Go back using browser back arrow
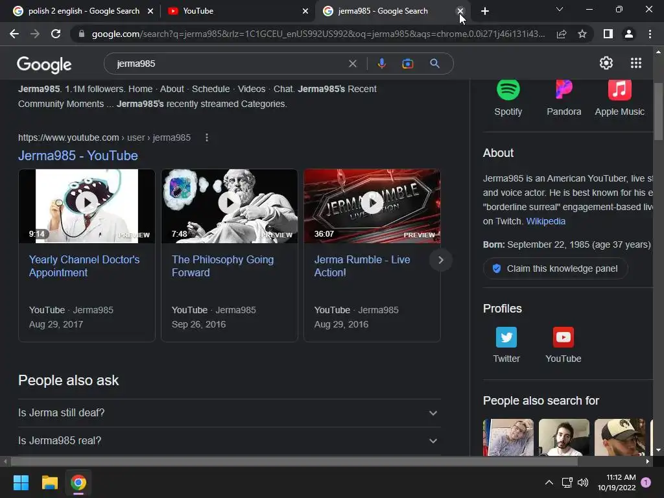Viewport: 664px width, 498px height. coord(14,34)
